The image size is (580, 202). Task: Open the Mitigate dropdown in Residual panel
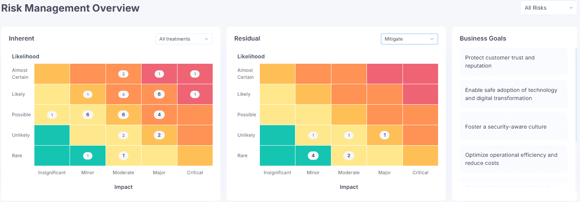tap(409, 39)
